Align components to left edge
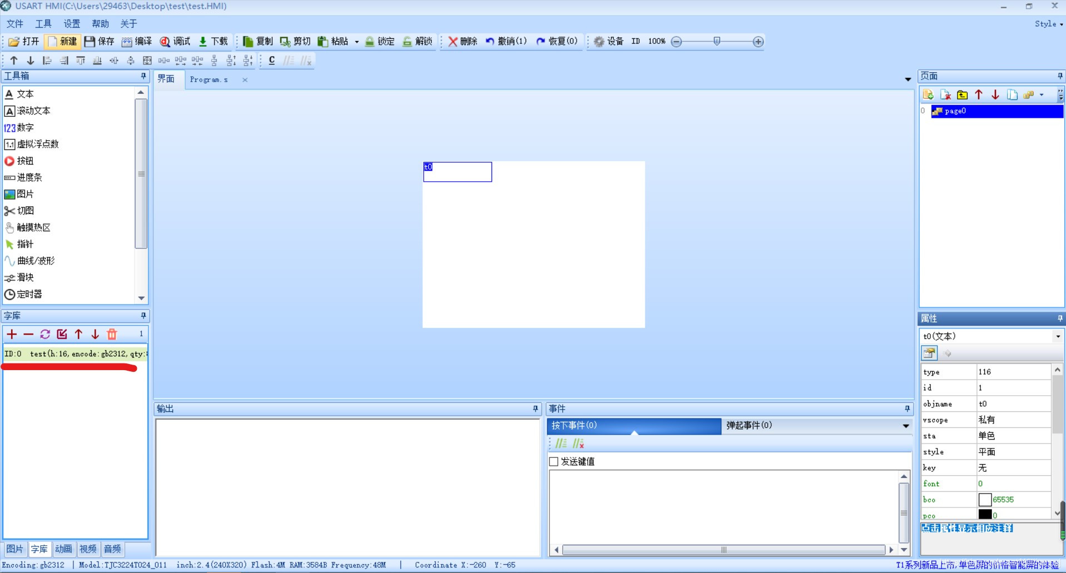Viewport: 1066px width, 573px height. pyautogui.click(x=47, y=61)
